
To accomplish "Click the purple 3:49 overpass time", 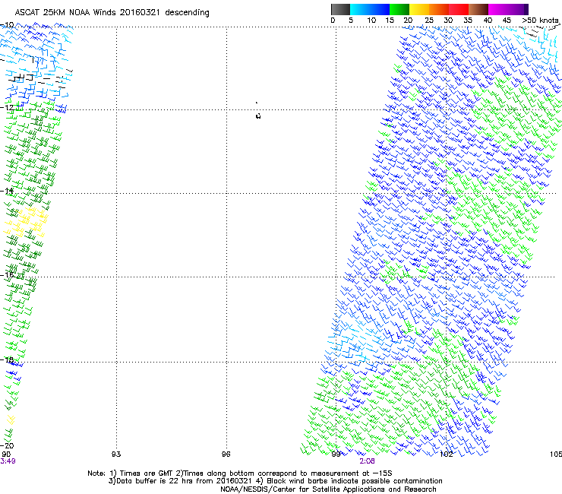I will pyautogui.click(x=8, y=461).
